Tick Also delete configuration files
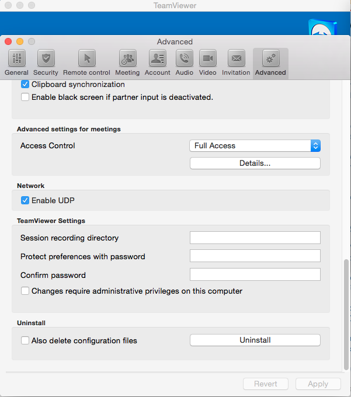This screenshot has width=351, height=397. click(25, 340)
